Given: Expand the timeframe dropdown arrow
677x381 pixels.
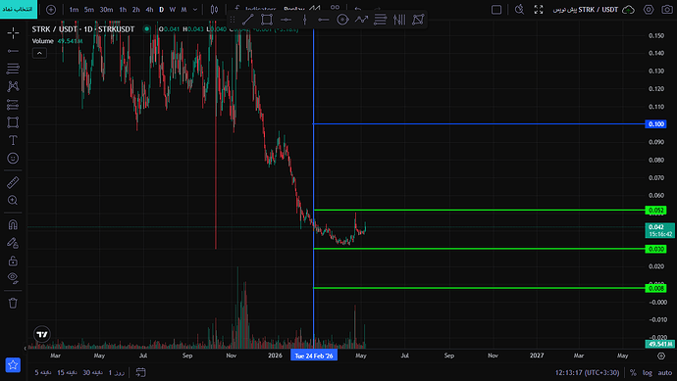Looking at the screenshot, I should click(195, 10).
